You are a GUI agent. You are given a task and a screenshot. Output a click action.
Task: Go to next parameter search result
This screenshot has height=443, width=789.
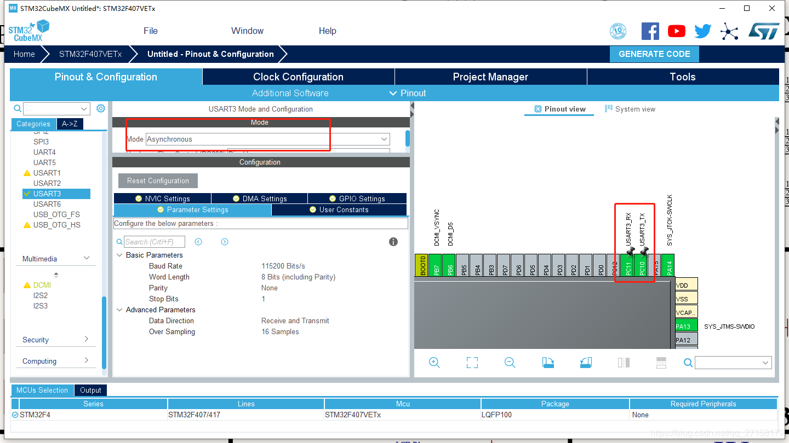(x=225, y=242)
